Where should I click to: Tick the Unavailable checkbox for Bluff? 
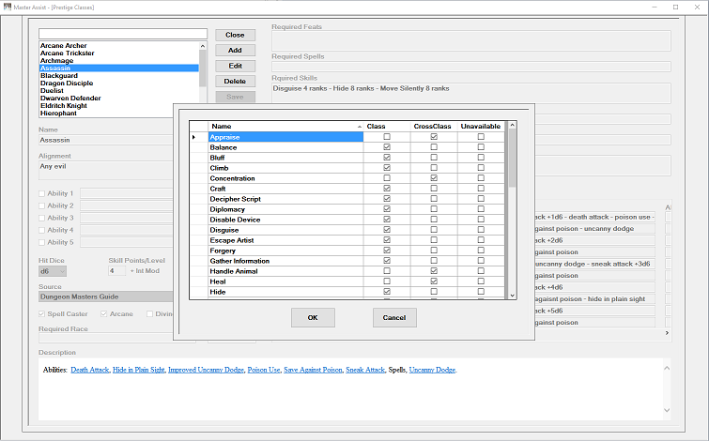481,158
